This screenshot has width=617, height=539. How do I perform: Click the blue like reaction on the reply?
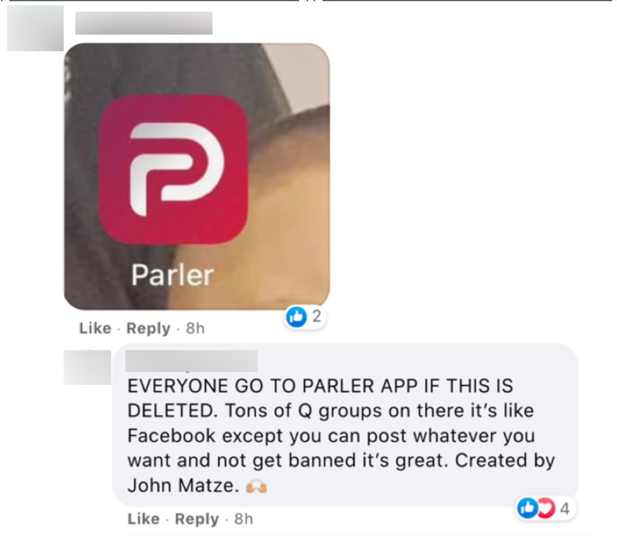[x=527, y=508]
